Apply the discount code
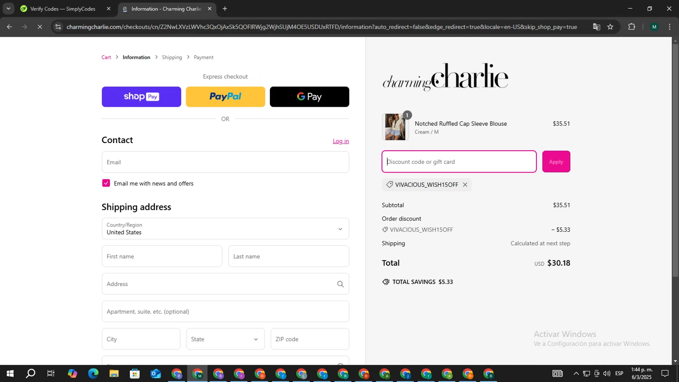Image resolution: width=679 pixels, height=382 pixels. tap(556, 162)
